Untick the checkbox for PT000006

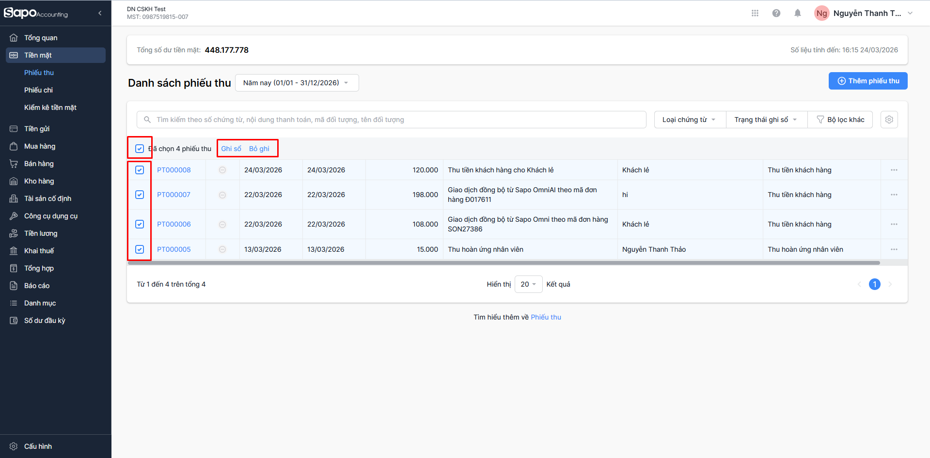140,224
